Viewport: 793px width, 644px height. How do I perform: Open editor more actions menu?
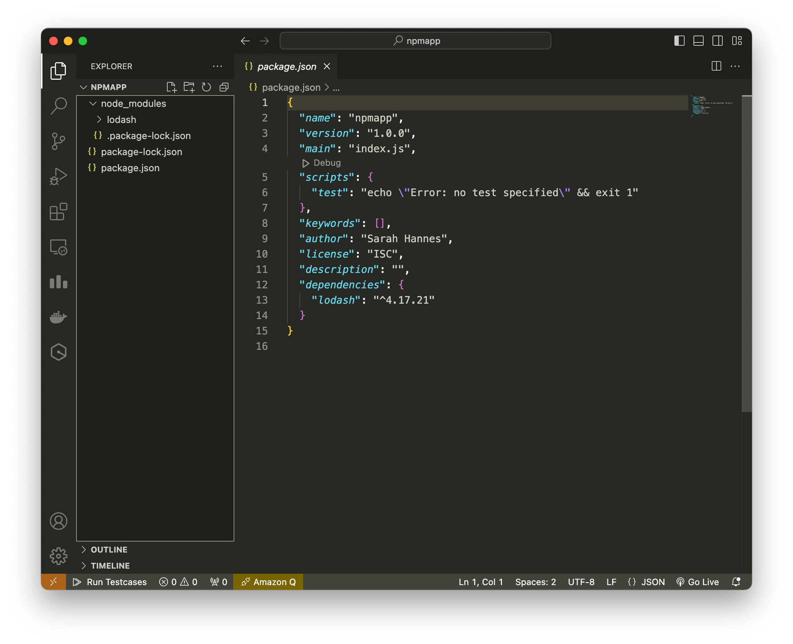(735, 66)
